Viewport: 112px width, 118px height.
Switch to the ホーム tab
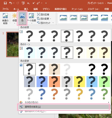[x=16, y=9]
